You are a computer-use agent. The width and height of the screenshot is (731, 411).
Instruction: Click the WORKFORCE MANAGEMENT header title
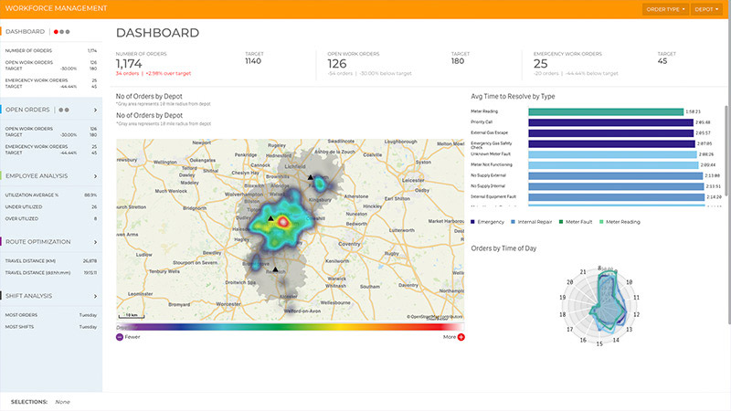point(56,8)
